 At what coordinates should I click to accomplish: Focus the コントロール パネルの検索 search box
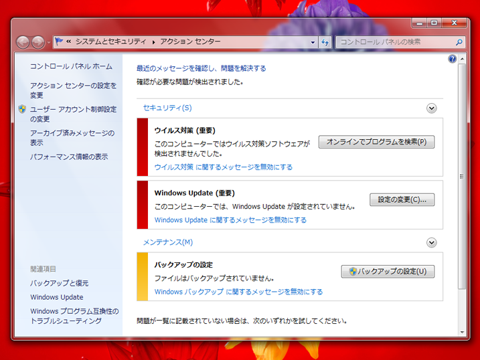400,42
